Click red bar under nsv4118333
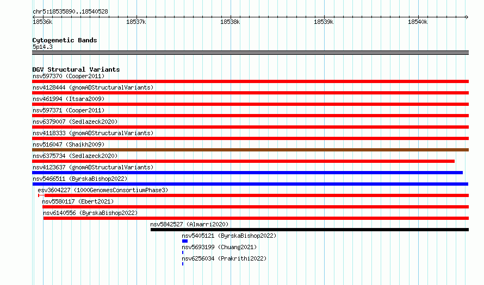 point(250,138)
